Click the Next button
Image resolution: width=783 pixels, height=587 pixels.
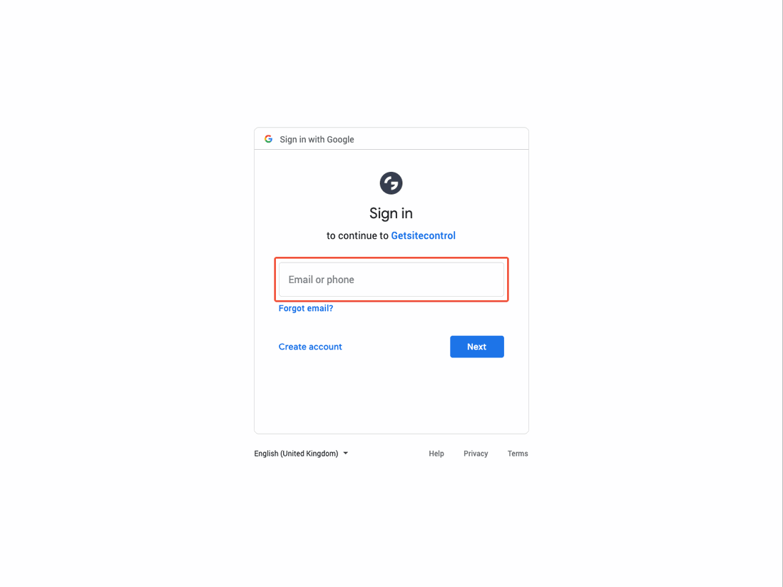476,346
